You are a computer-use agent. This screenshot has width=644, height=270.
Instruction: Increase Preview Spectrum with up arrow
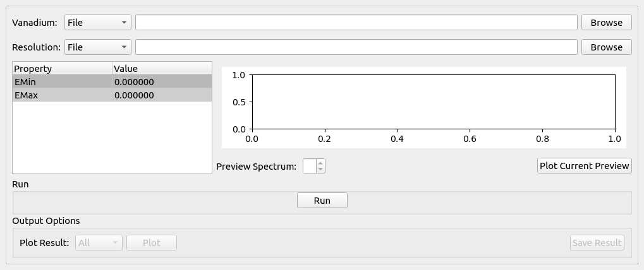320,163
